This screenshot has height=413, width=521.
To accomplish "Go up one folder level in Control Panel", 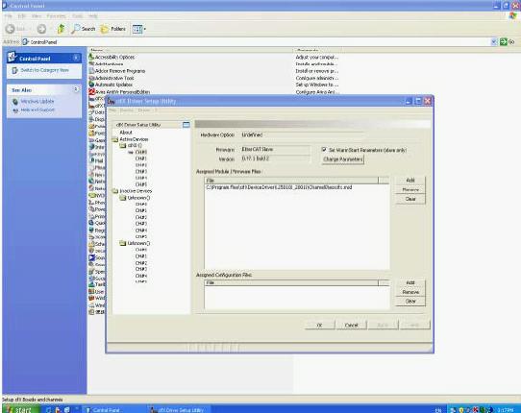I will (x=61, y=29).
